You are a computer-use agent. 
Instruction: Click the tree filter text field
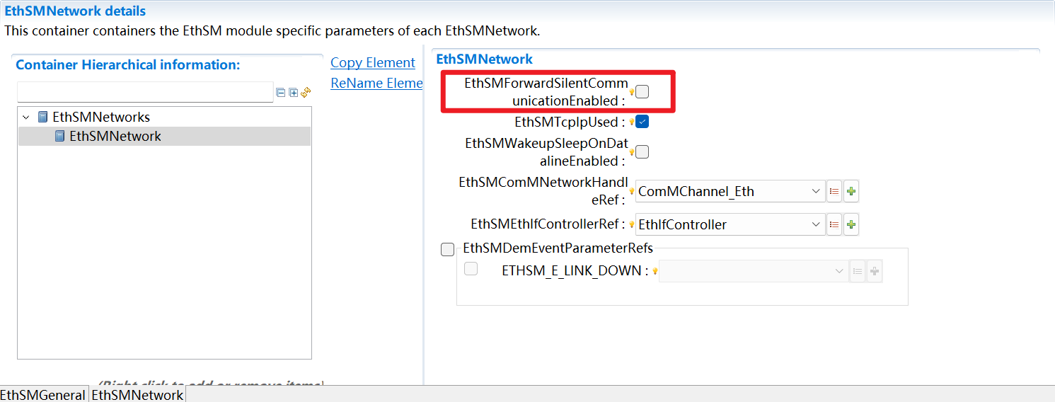(x=145, y=92)
